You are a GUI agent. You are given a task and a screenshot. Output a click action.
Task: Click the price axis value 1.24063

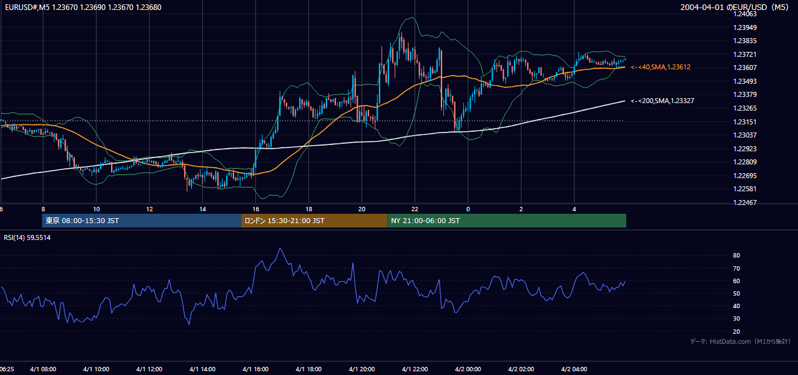tap(744, 14)
